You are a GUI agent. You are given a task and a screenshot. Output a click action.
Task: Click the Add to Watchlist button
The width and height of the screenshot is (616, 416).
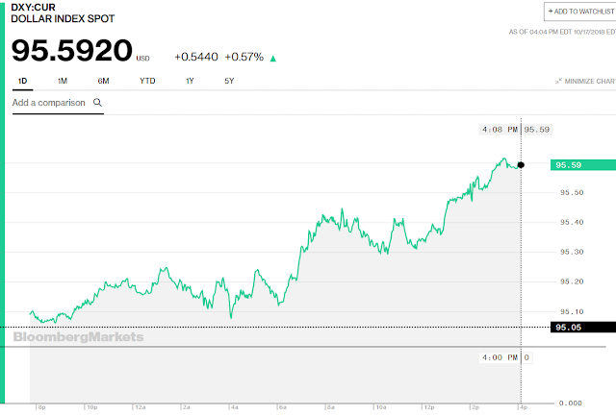tap(580, 12)
